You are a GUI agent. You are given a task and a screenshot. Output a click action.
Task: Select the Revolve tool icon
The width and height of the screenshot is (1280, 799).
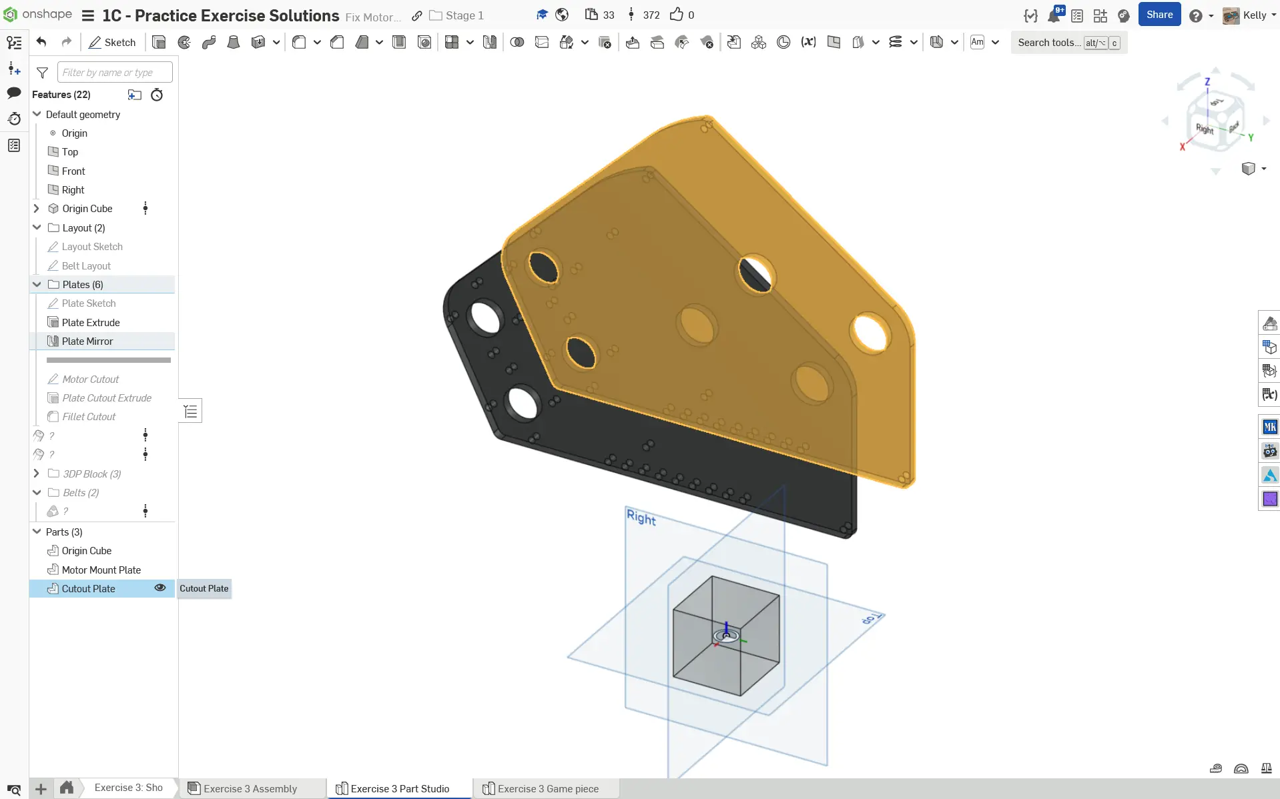click(184, 43)
